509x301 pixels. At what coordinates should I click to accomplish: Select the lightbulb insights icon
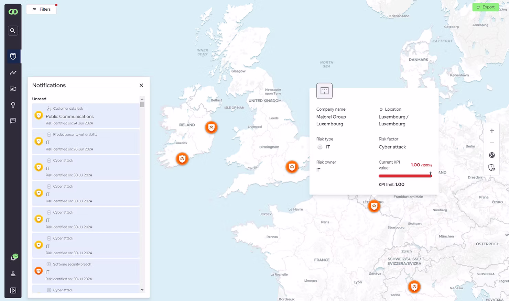click(x=13, y=105)
